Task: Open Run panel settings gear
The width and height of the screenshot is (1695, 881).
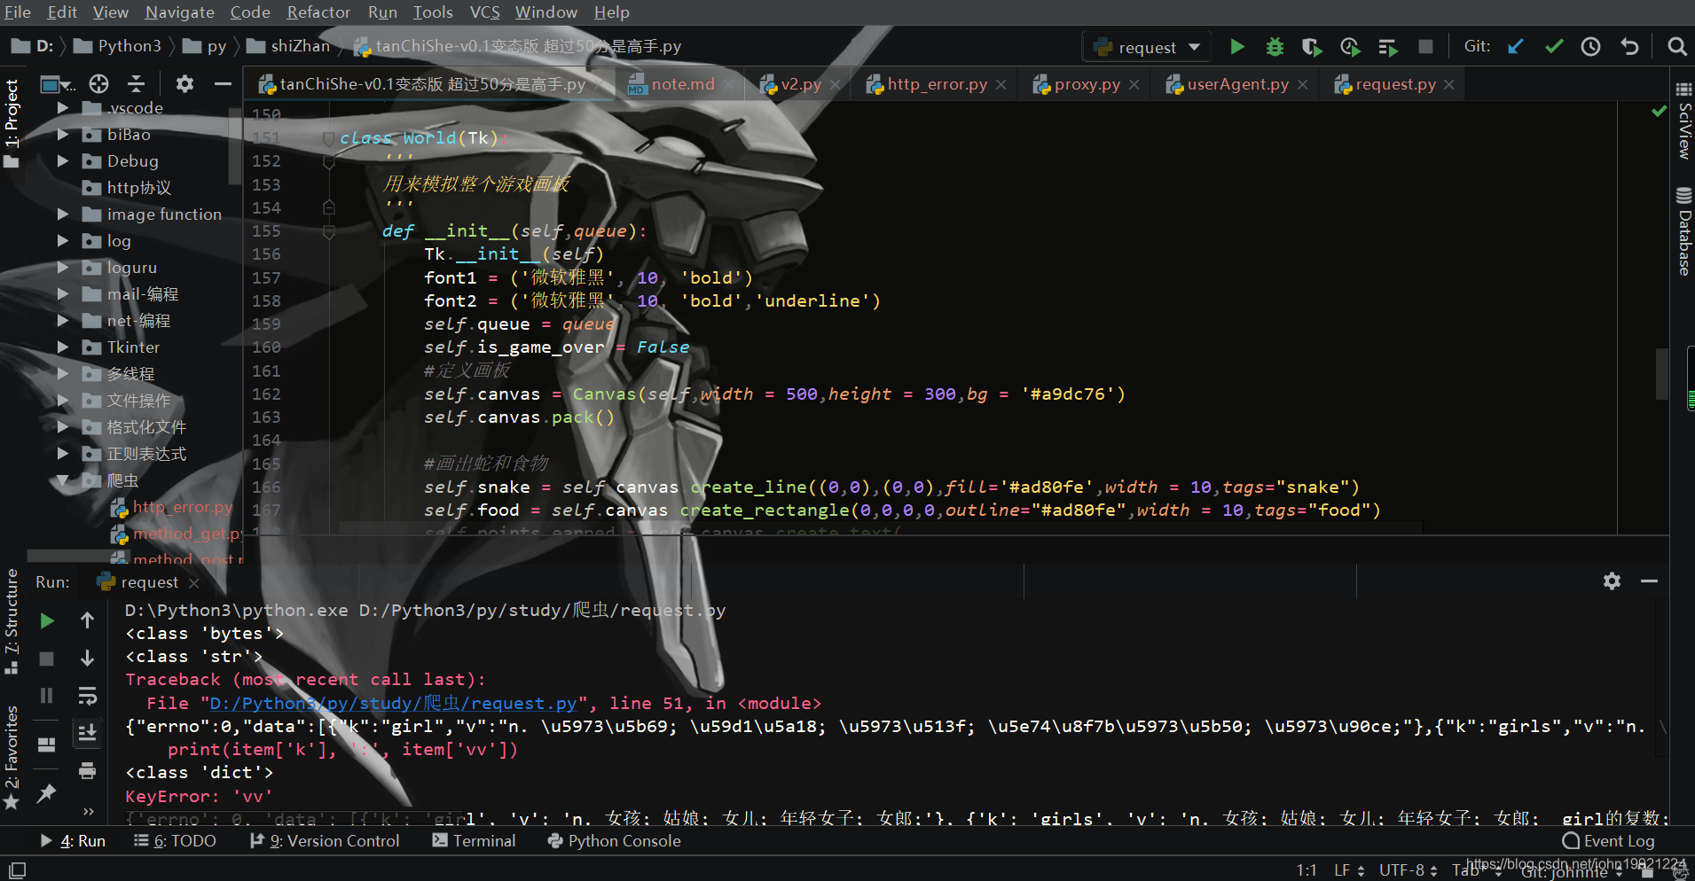Action: [1612, 581]
